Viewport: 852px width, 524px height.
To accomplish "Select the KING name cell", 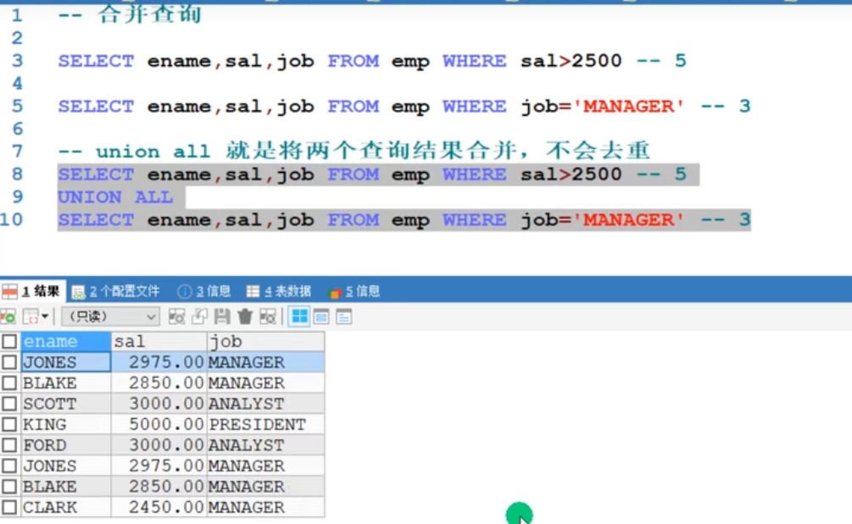I will (66, 424).
